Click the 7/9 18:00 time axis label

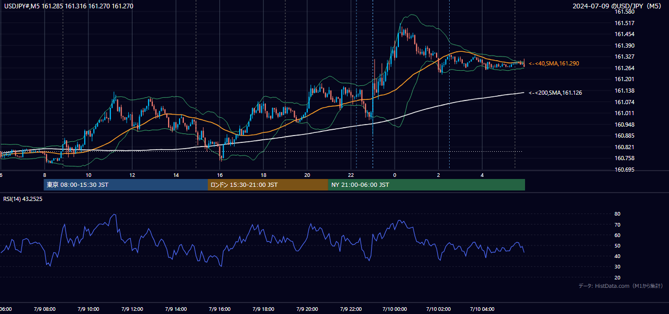pos(264,309)
